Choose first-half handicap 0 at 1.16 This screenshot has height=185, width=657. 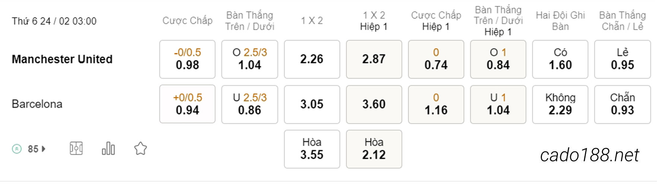click(436, 104)
